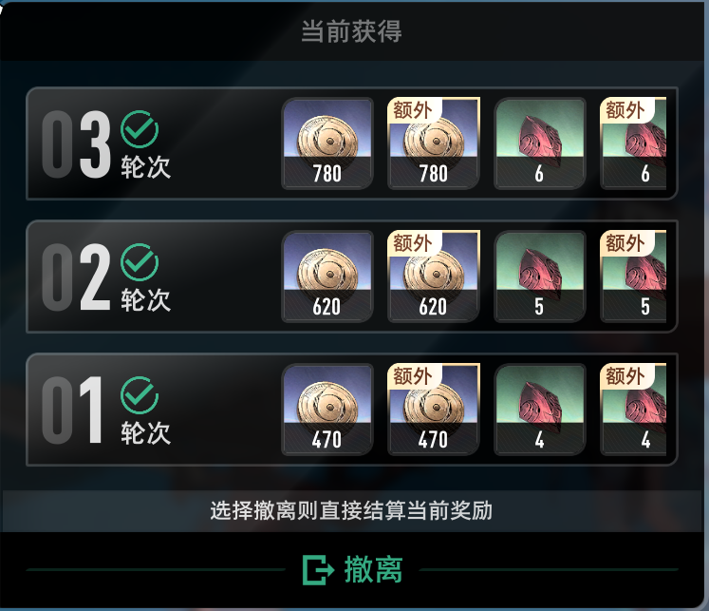Viewport: 709px width, 611px height.
Task: Click the round 01 red ore 4 reward
Action: coord(540,410)
